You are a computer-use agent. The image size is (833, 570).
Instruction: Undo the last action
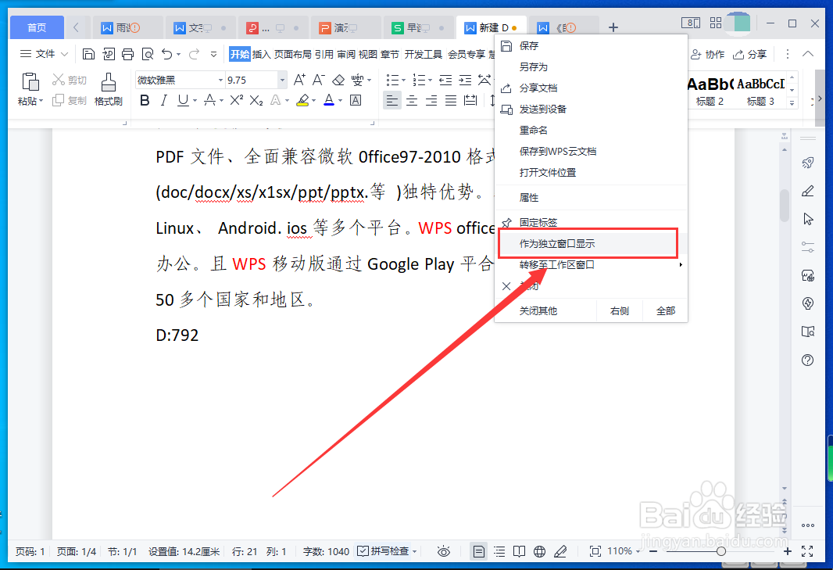coord(167,54)
